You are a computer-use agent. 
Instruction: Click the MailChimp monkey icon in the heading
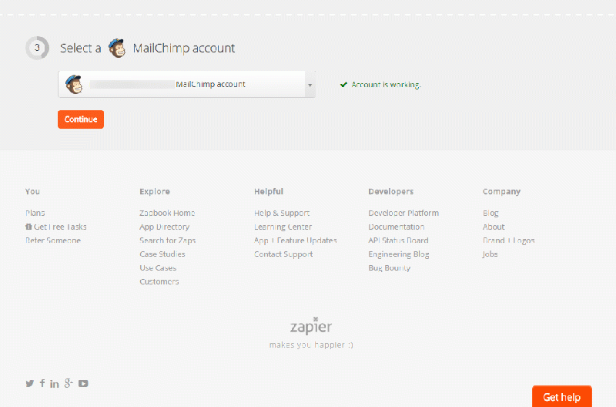pyautogui.click(x=117, y=48)
